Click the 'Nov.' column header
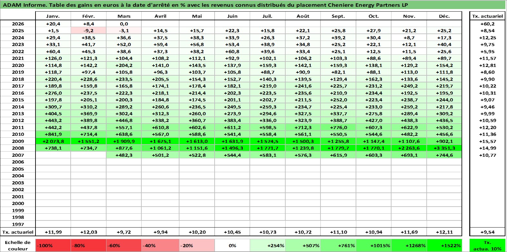Screen dimensions: 507x252 (409, 16)
